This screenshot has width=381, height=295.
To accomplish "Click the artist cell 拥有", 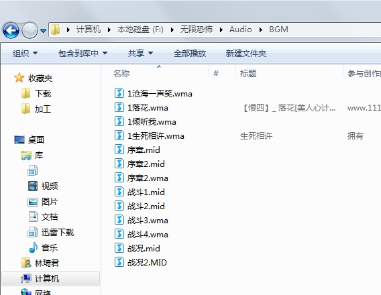I will coord(356,135).
